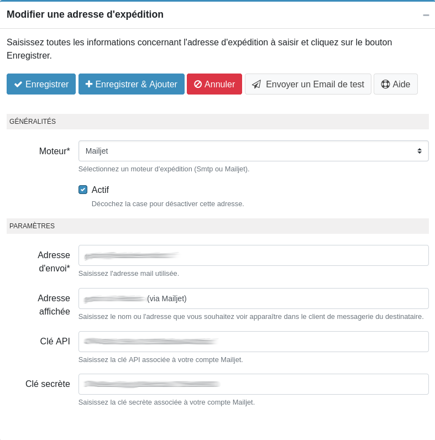Collapse the panel with the minus icon

426,15
